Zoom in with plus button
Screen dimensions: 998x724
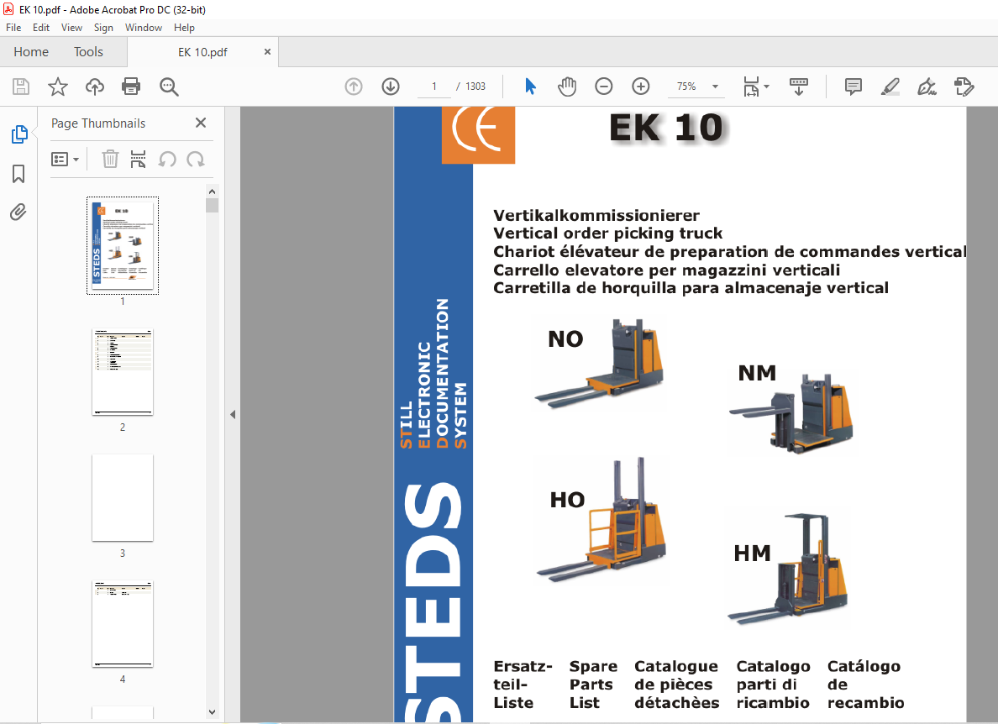pos(640,87)
